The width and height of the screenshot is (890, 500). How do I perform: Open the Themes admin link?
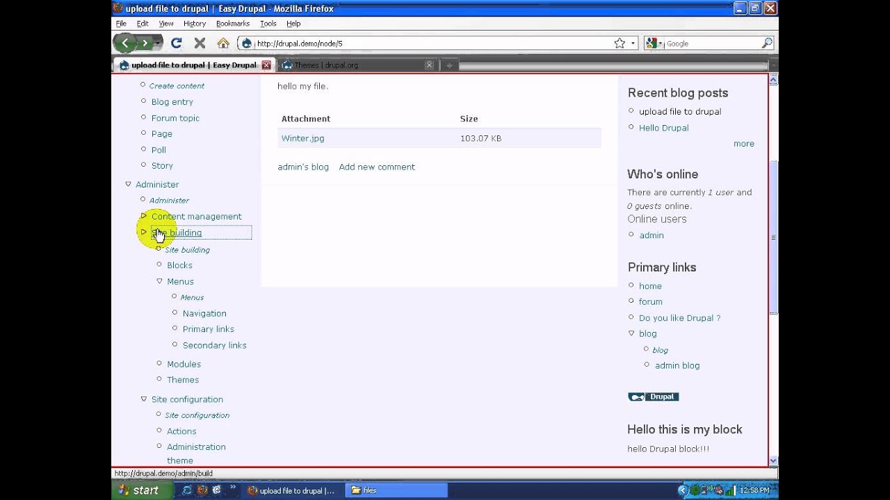(183, 380)
